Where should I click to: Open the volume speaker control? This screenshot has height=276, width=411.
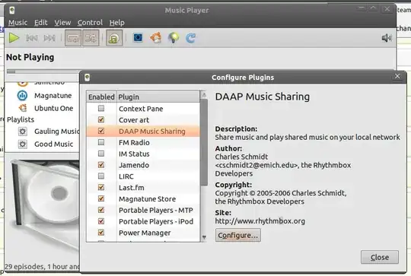(387, 38)
